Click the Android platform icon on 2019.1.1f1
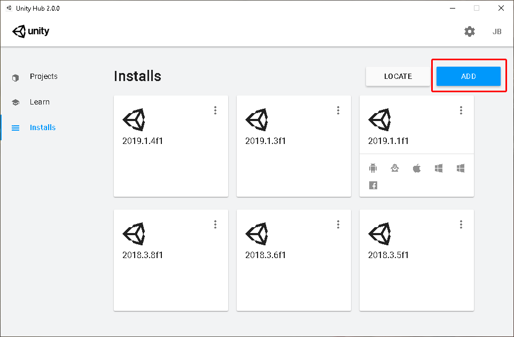The width and height of the screenshot is (514, 337). [373, 167]
